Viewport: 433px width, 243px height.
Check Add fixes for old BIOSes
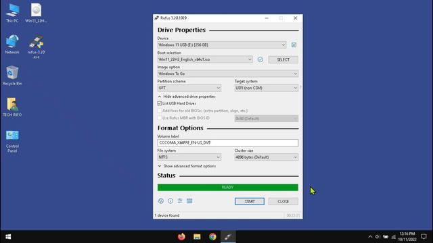[160, 111]
